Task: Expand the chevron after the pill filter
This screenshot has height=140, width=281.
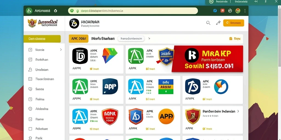Action: tap(149, 38)
